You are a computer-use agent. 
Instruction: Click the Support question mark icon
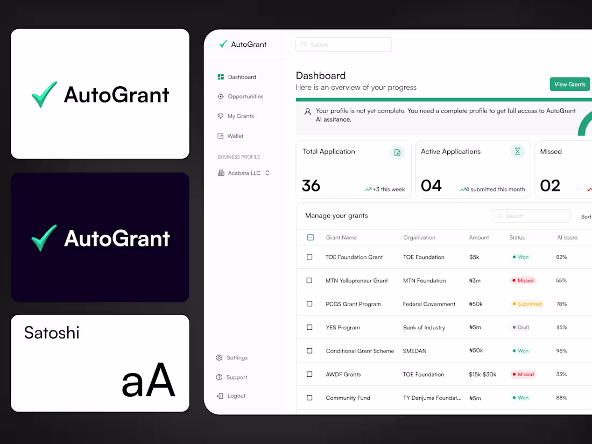click(219, 377)
